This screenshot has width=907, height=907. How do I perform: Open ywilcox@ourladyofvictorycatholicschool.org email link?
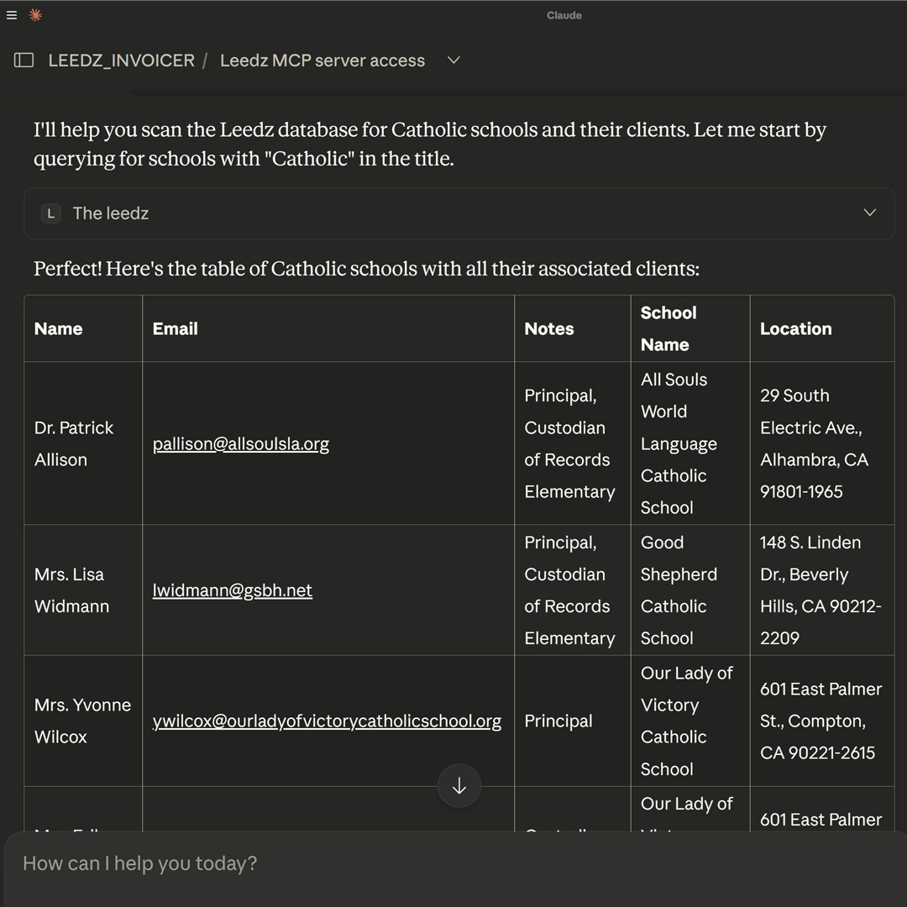tap(327, 721)
